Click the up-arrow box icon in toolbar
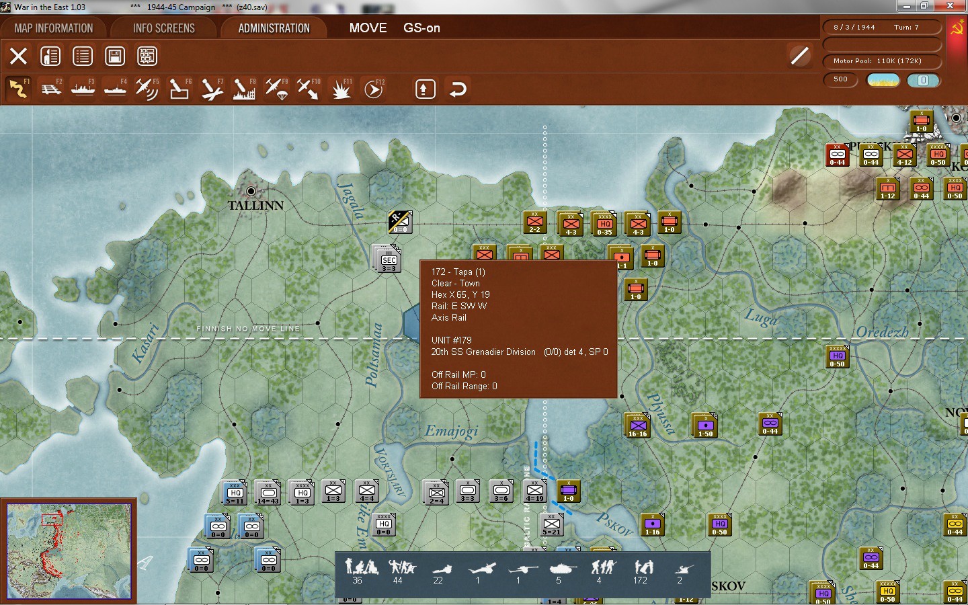Screen dimensions: 968x605 pos(426,89)
